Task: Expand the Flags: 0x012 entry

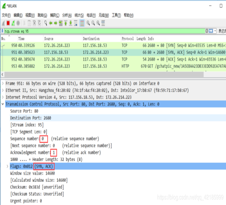Action: point(7,166)
